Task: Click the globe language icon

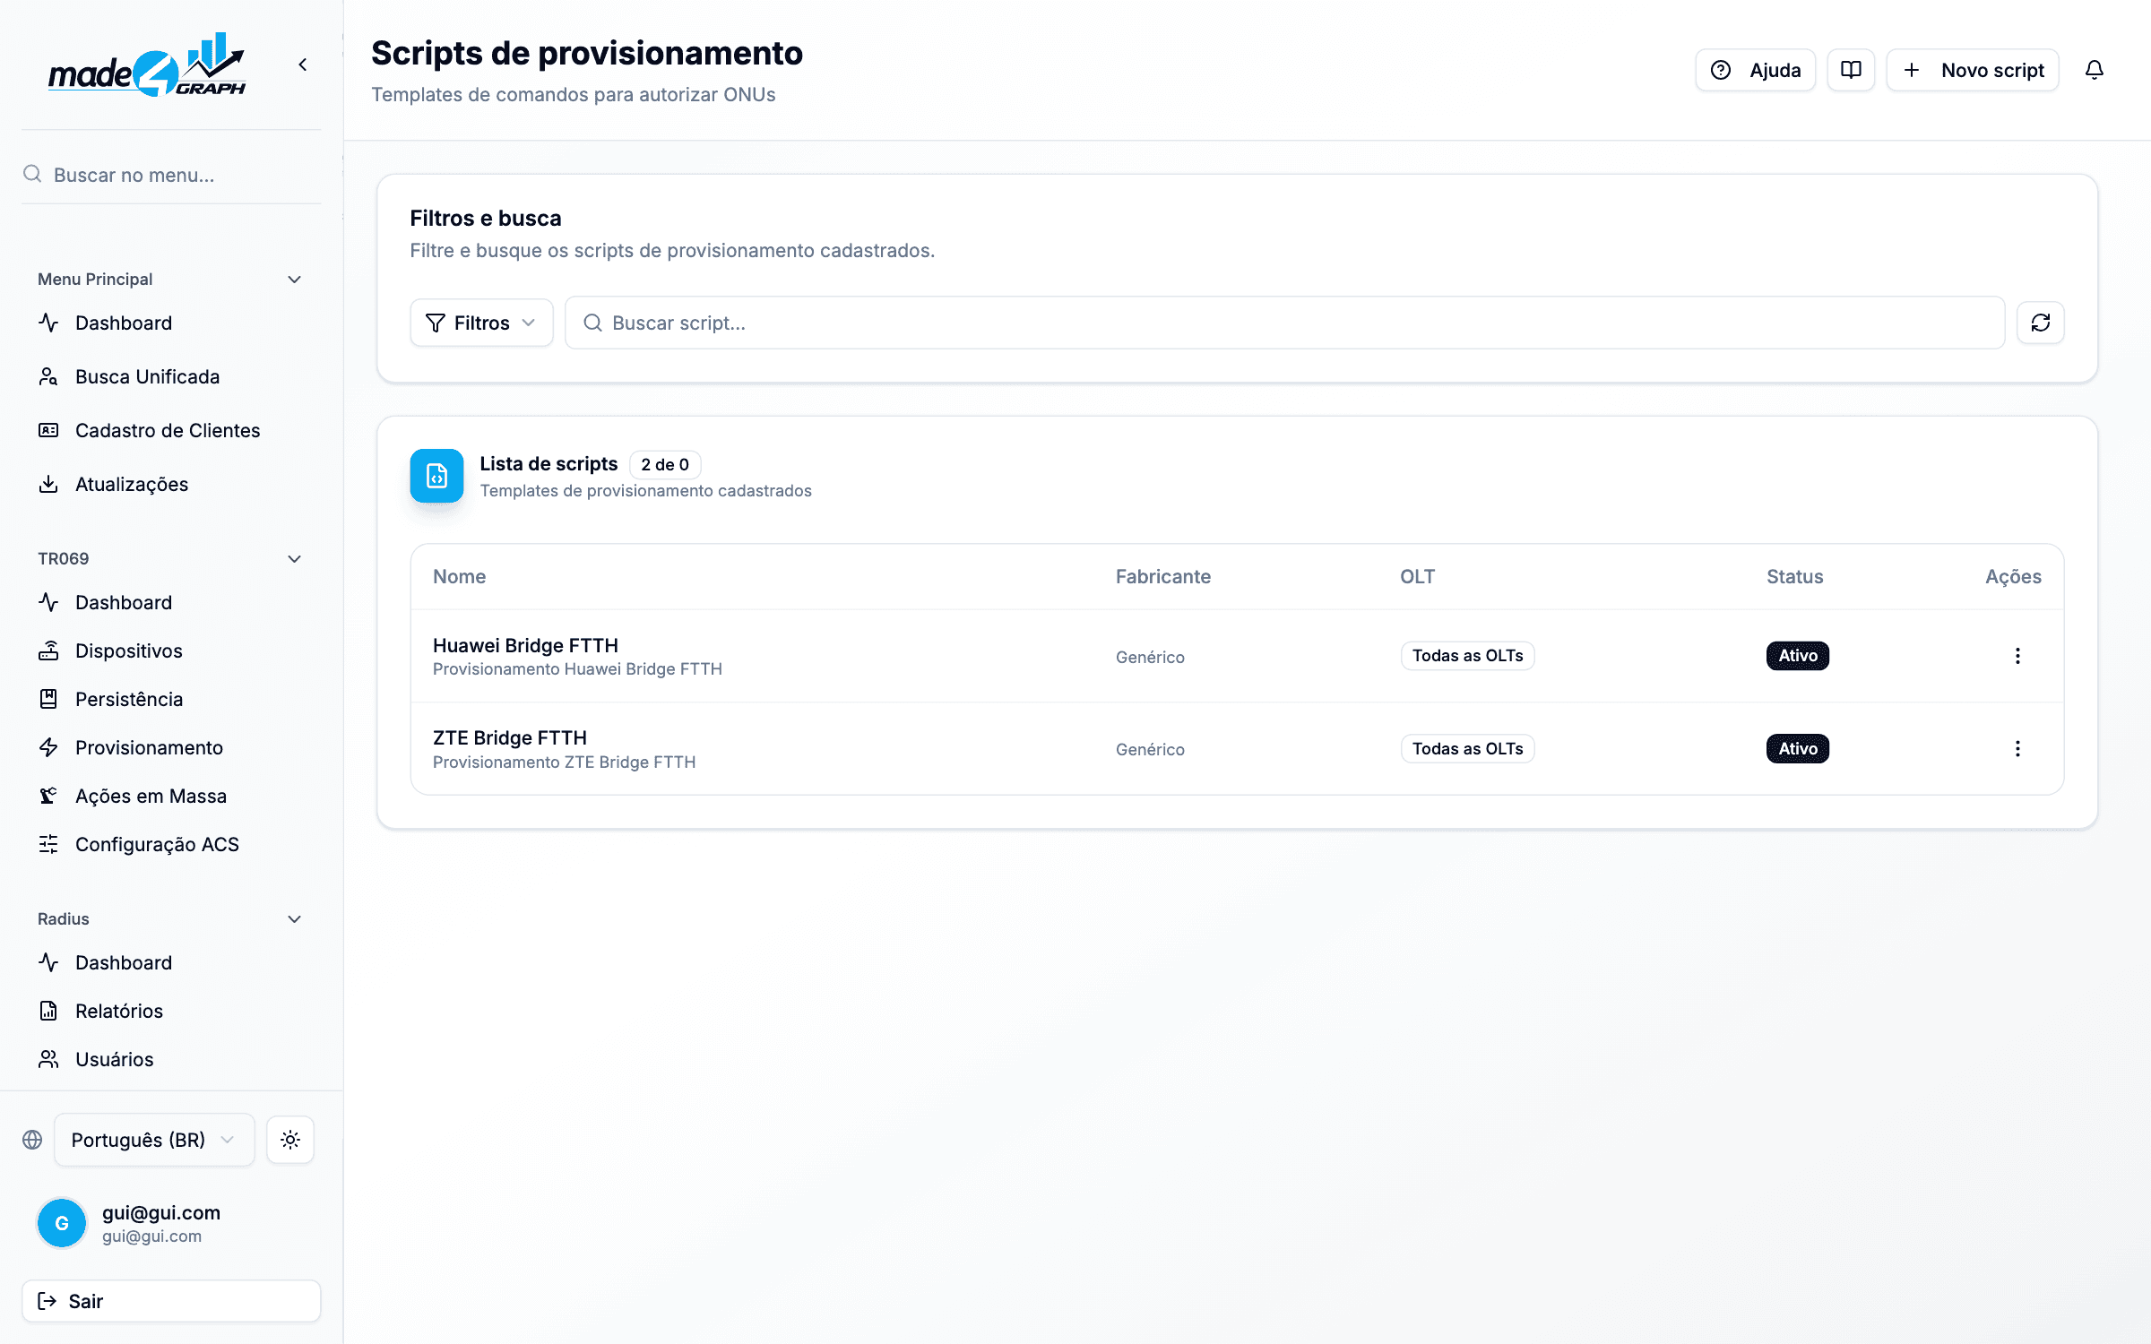Action: click(32, 1140)
